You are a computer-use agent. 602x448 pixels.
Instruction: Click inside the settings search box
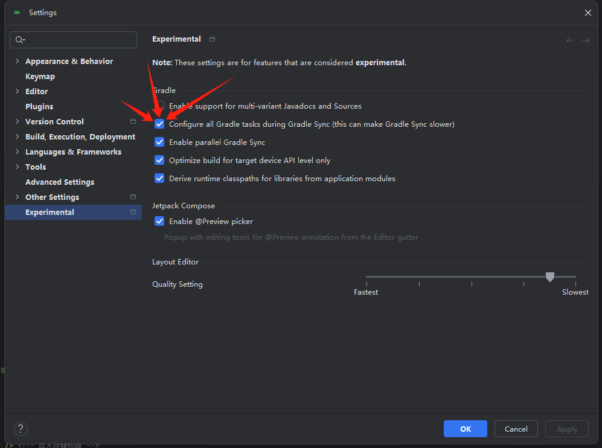(72, 39)
